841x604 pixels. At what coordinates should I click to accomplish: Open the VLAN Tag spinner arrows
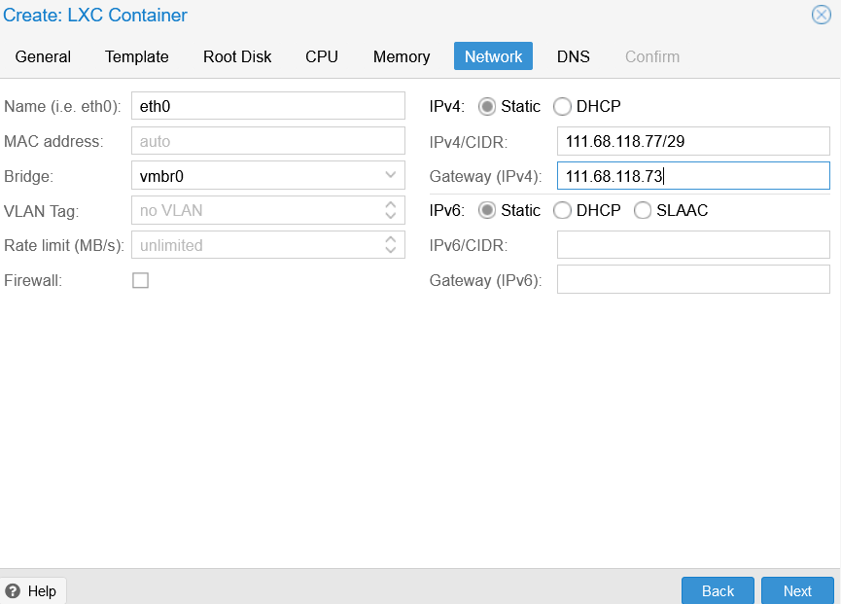[391, 210]
